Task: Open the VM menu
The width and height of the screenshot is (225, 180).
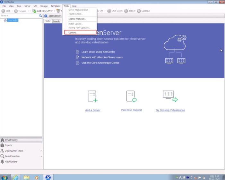Action: coord(35,6)
